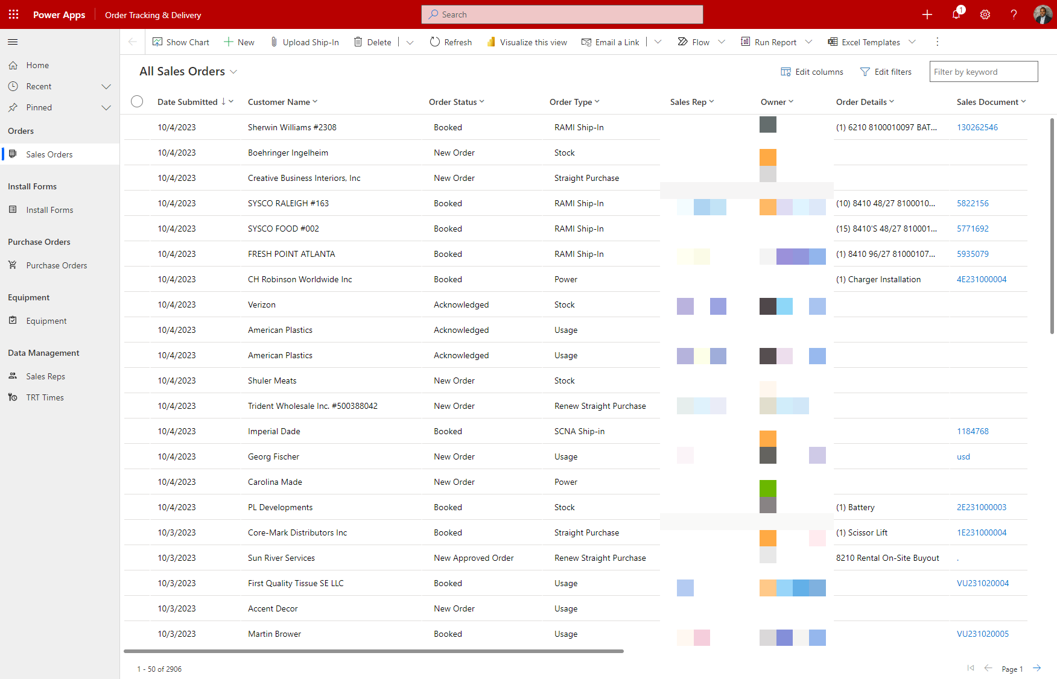Click the Flow icon
Image resolution: width=1057 pixels, height=679 pixels.
pos(683,42)
